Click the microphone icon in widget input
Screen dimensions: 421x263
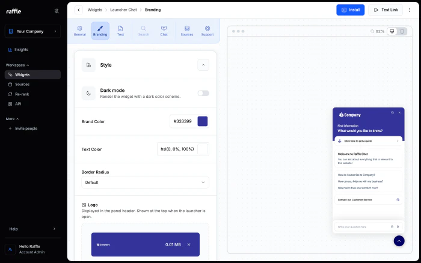coord(398,227)
